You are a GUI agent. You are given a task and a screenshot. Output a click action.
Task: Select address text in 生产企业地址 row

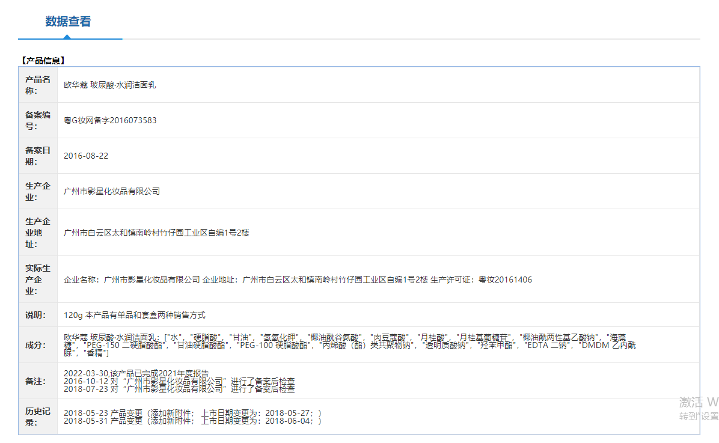[x=156, y=233]
